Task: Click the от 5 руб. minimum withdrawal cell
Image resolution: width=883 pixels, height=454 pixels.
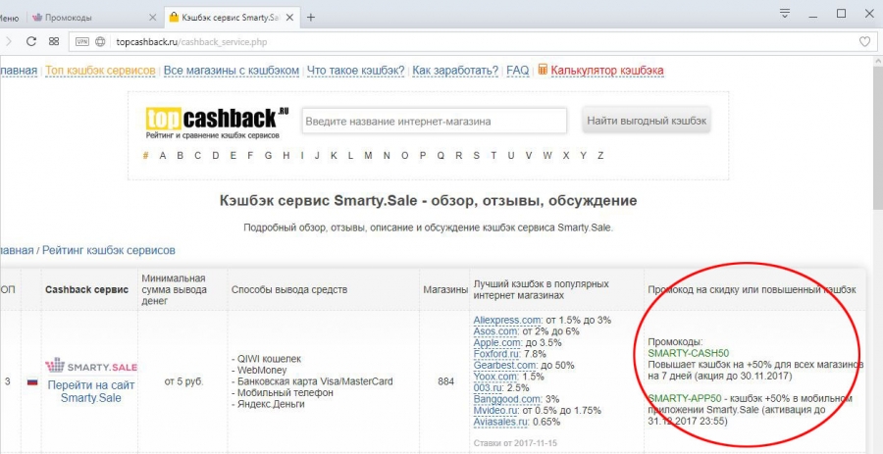Action: [183, 381]
